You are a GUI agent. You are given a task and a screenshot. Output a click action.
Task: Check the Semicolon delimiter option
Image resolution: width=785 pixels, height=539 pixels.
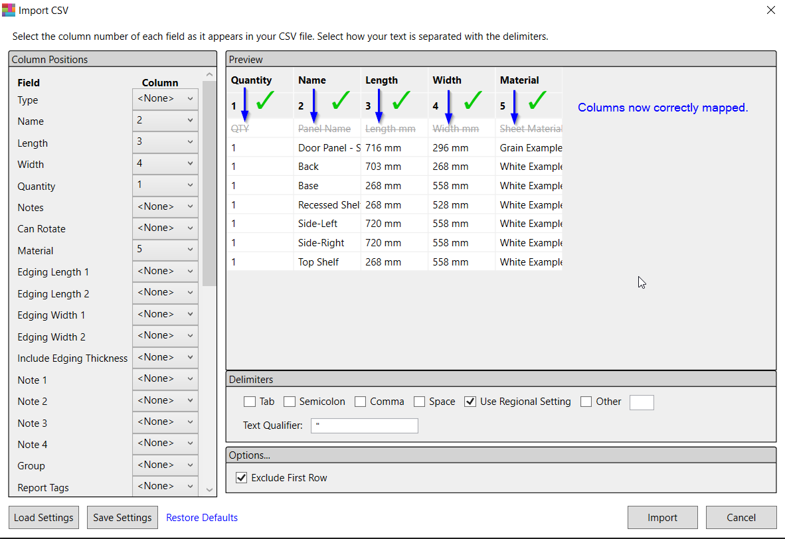click(x=290, y=402)
